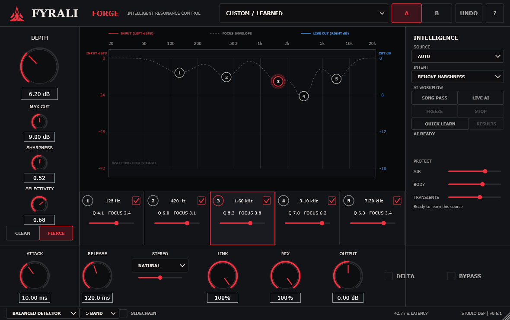The width and height of the screenshot is (510, 320).
Task: Click the Sharpness knob
Action: (x=39, y=163)
